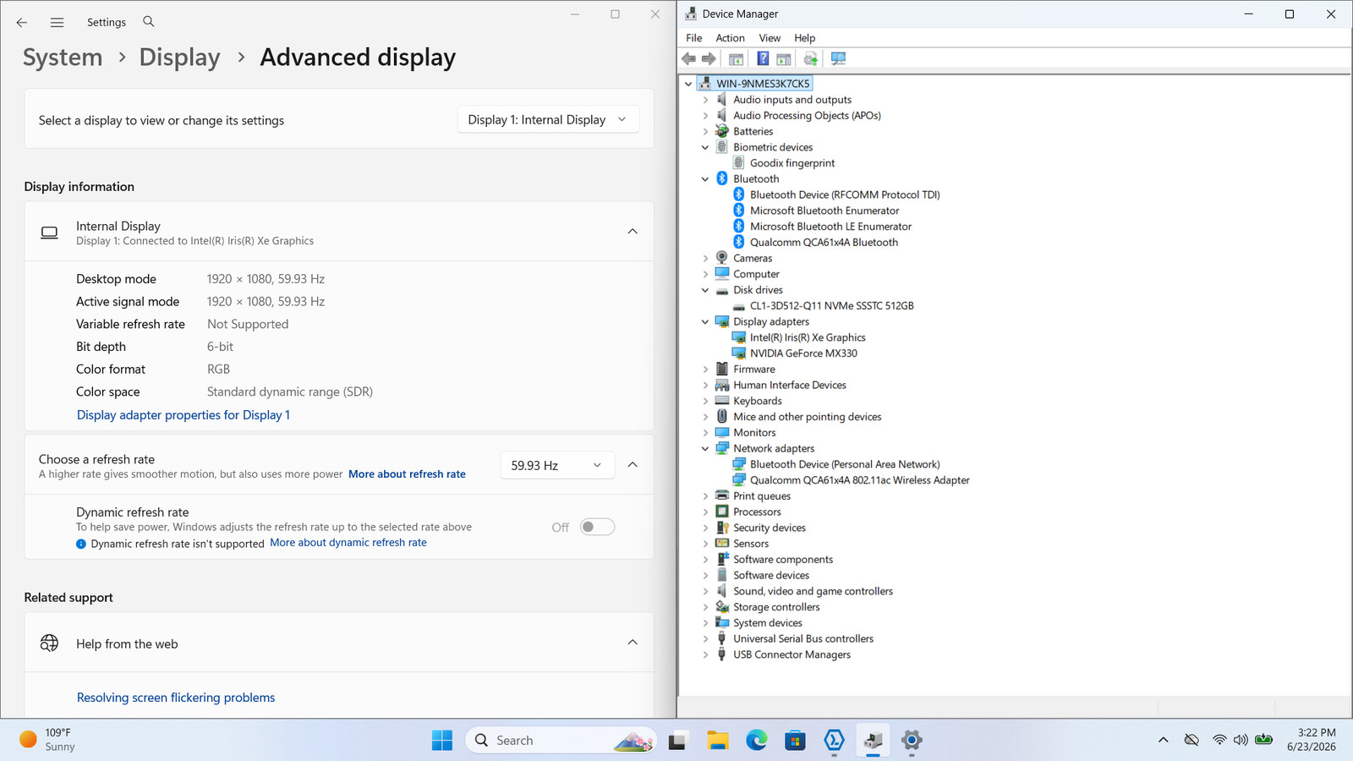Screen dimensions: 1353x761
Task: Collapse the Choose a refresh rate section
Action: pyautogui.click(x=633, y=465)
